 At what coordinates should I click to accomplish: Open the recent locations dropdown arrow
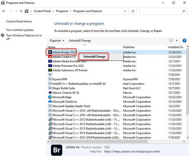click(16, 11)
